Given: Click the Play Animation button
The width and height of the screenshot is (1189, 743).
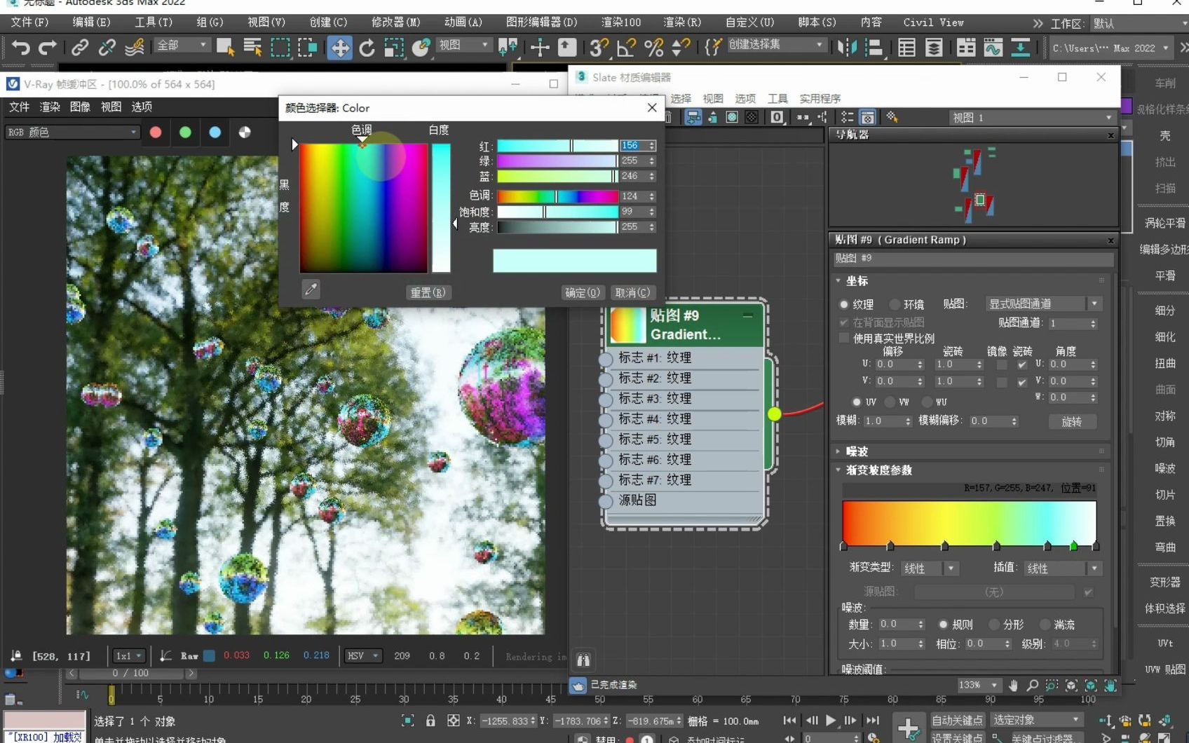Looking at the screenshot, I should click(x=831, y=720).
